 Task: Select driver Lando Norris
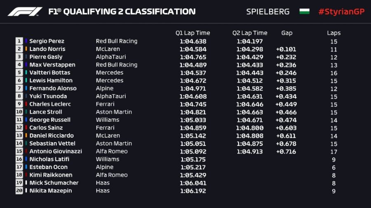[x=47, y=49]
